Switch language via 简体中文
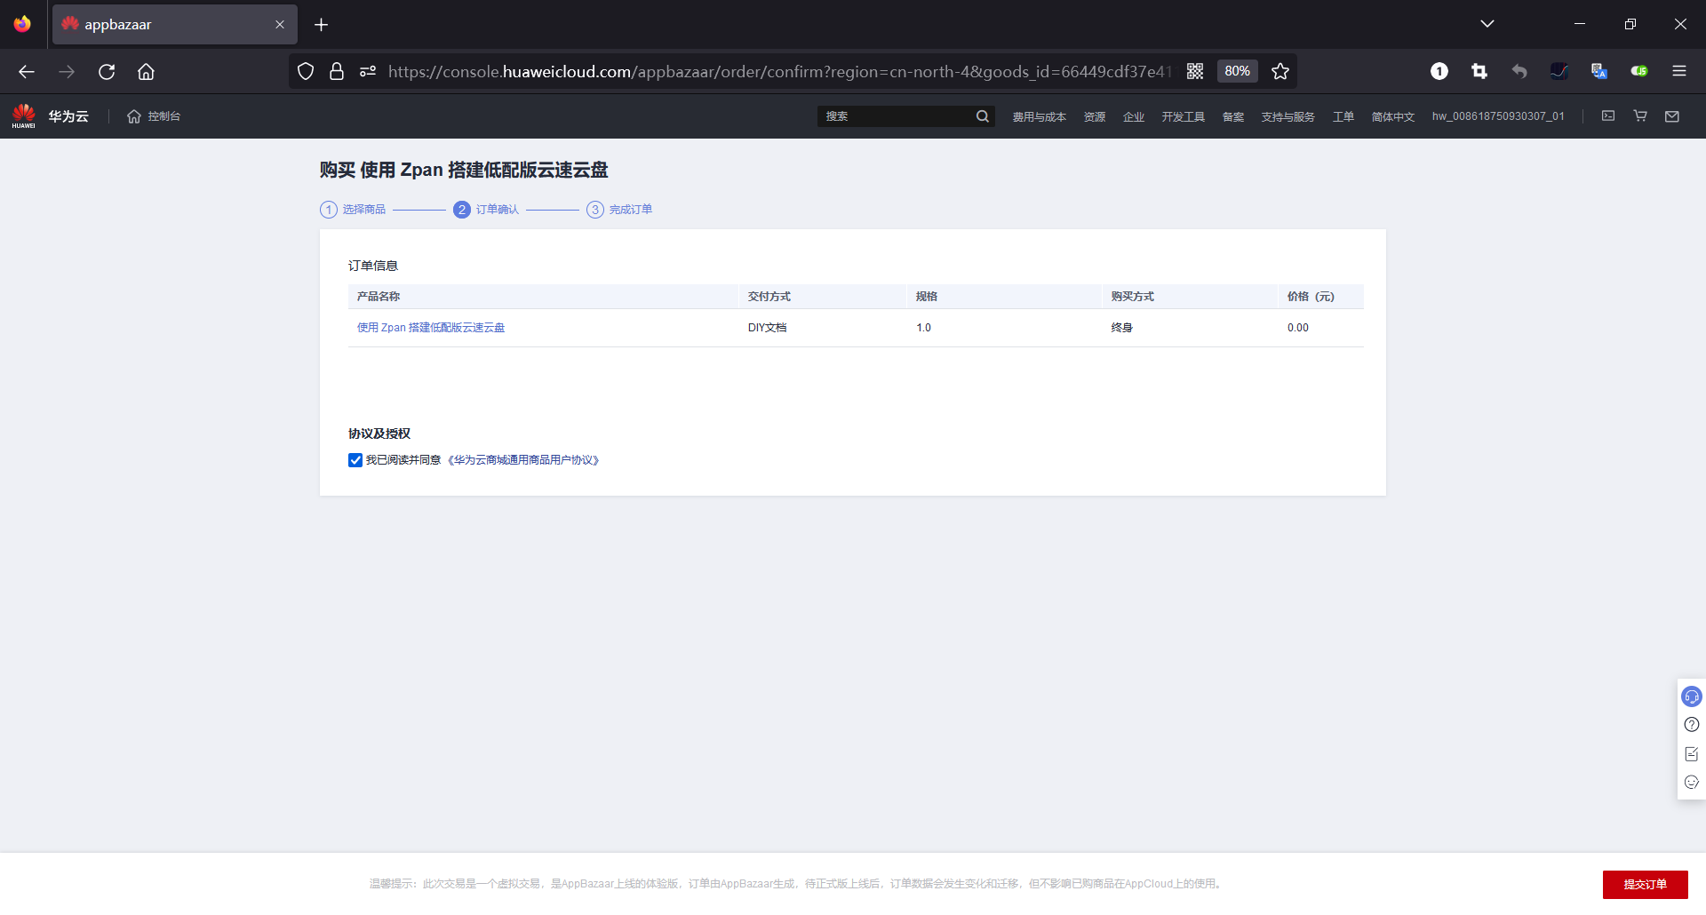 point(1393,117)
